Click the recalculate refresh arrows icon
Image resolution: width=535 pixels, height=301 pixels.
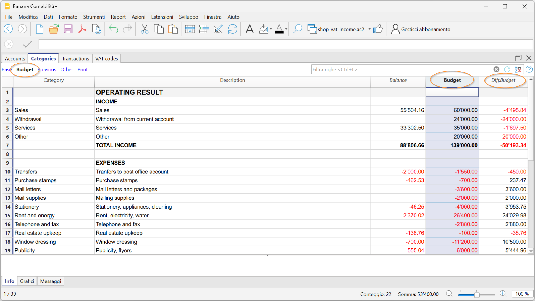(x=232, y=29)
